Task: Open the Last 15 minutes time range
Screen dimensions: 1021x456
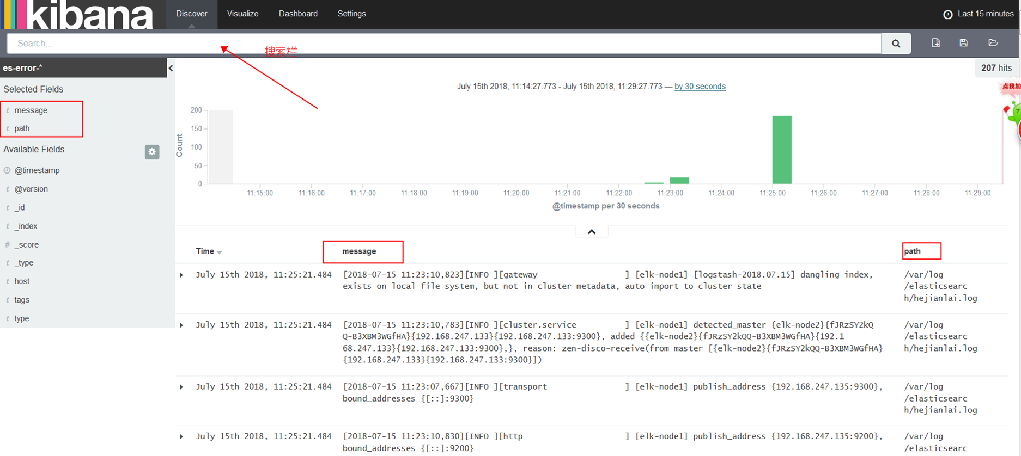Action: pos(985,14)
